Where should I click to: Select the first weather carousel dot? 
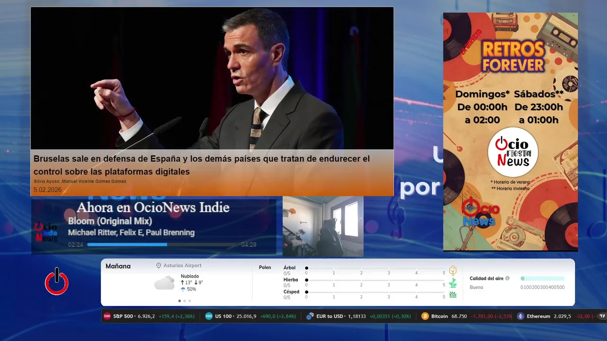click(x=179, y=301)
